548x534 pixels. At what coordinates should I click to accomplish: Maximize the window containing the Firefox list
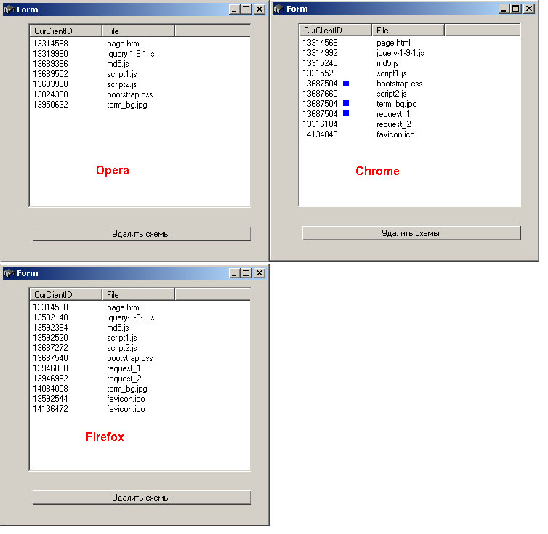[246, 273]
